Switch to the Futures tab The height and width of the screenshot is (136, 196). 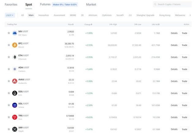coord(45,5)
